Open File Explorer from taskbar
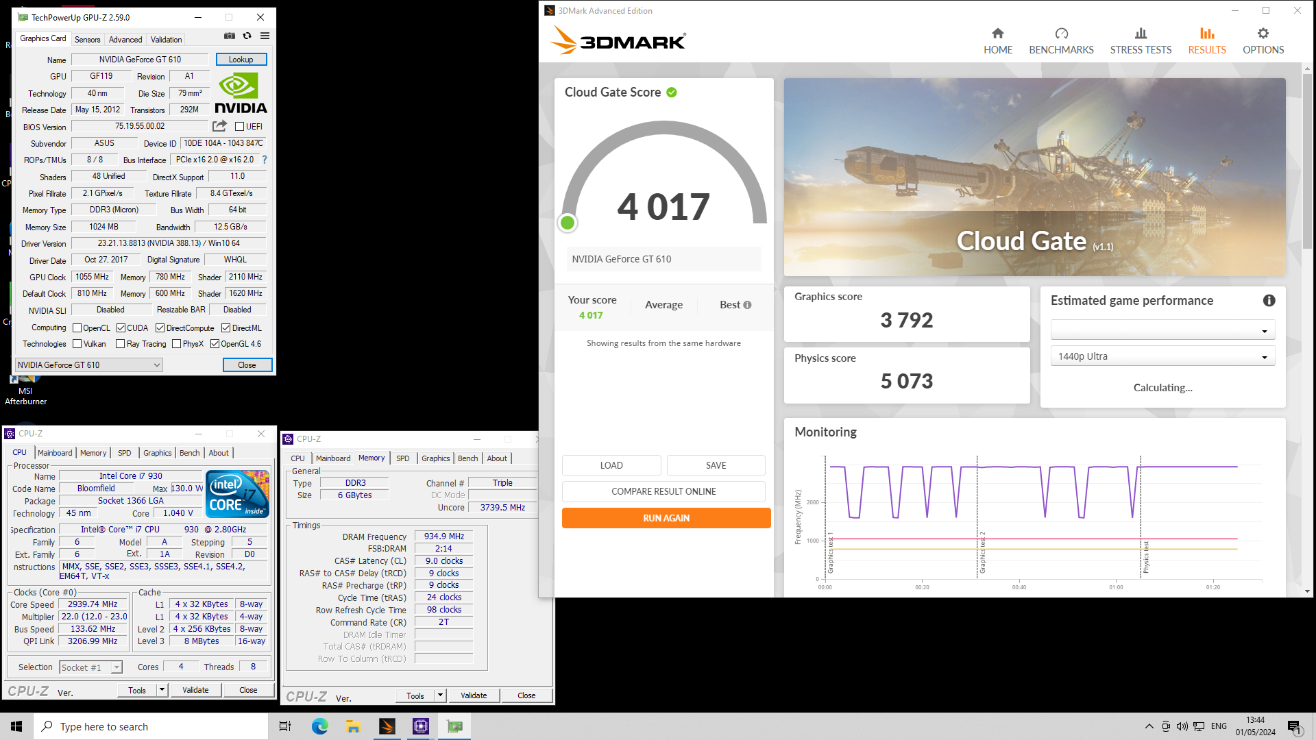1316x740 pixels. click(353, 726)
